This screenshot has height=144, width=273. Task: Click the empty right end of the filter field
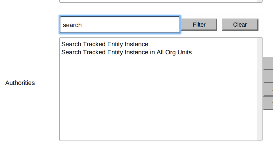point(168,25)
